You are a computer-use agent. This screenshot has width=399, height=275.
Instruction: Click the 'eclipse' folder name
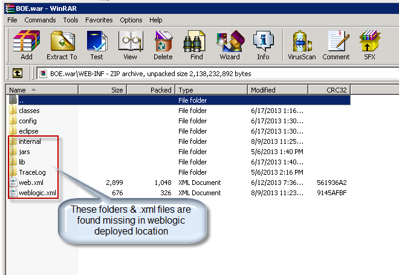click(28, 131)
